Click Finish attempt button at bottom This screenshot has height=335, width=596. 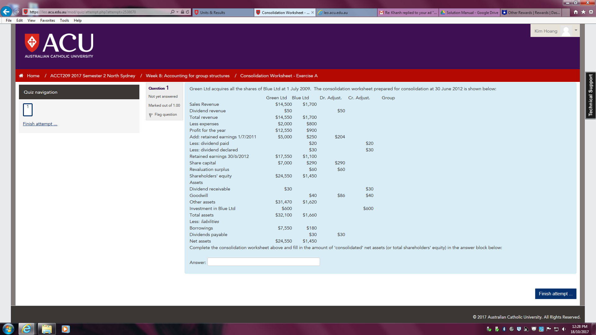pyautogui.click(x=555, y=294)
